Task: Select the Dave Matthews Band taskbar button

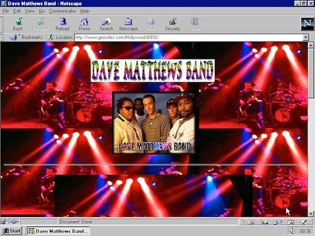Action: tap(59, 231)
